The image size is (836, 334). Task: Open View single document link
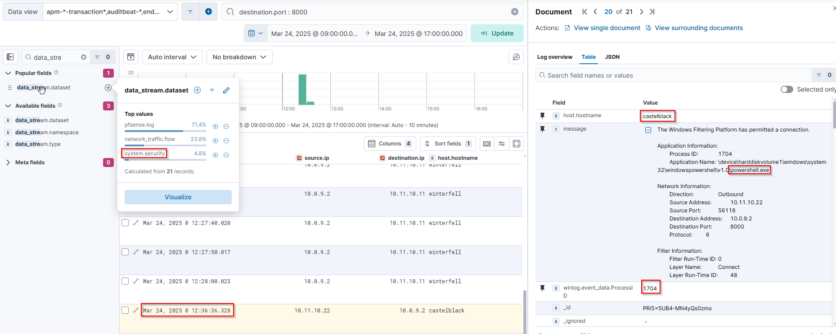pos(602,28)
